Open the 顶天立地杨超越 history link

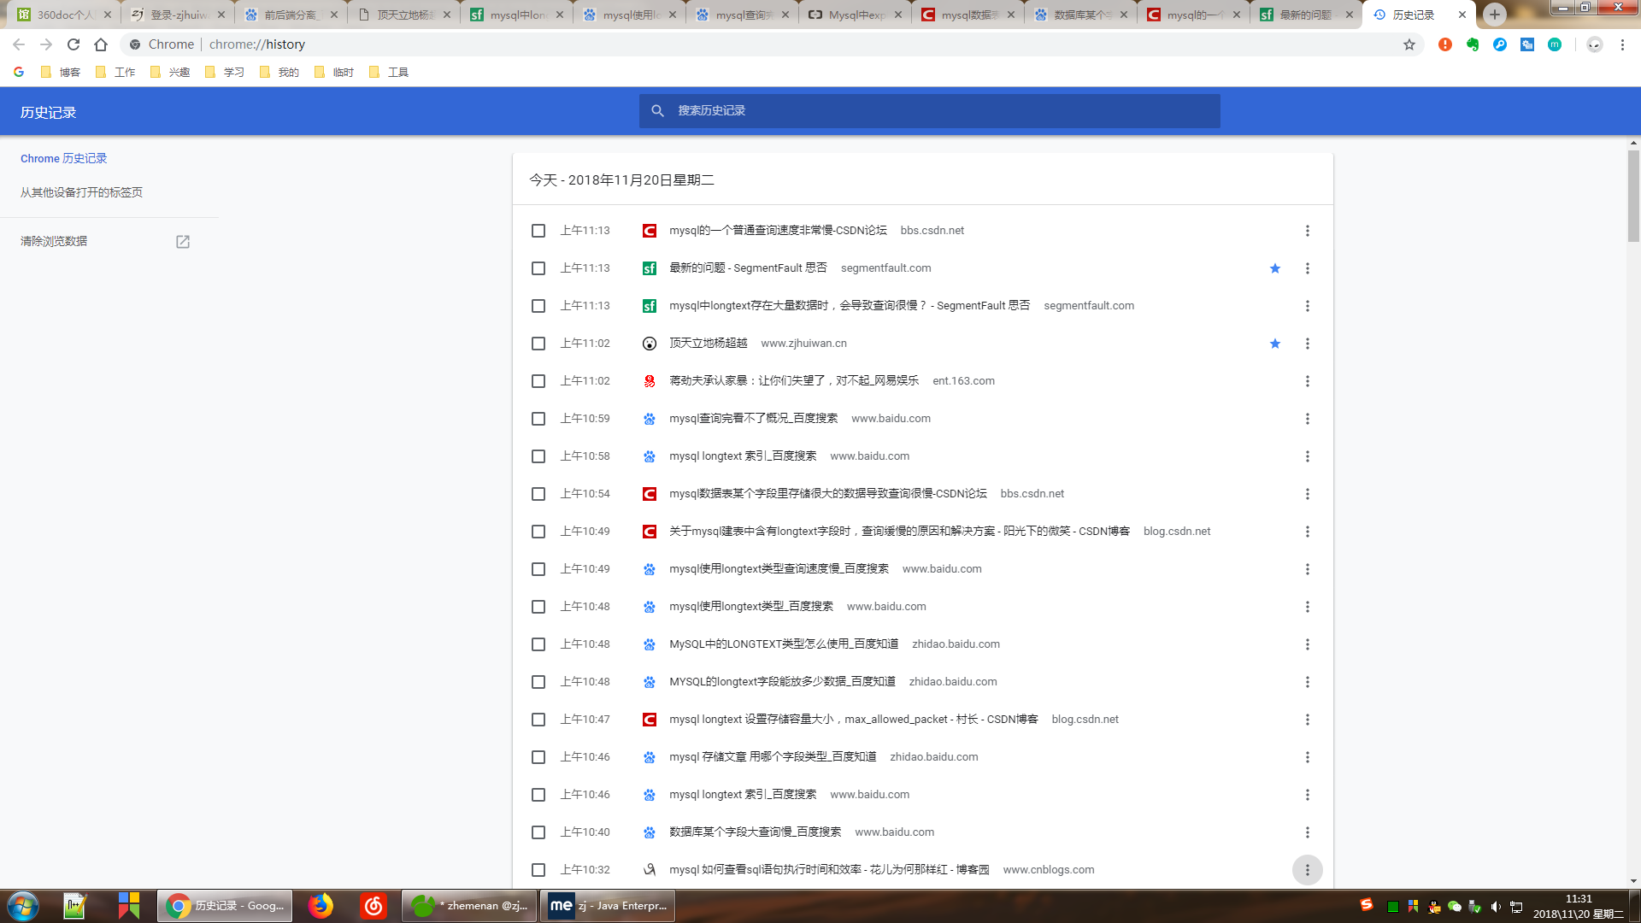(708, 344)
